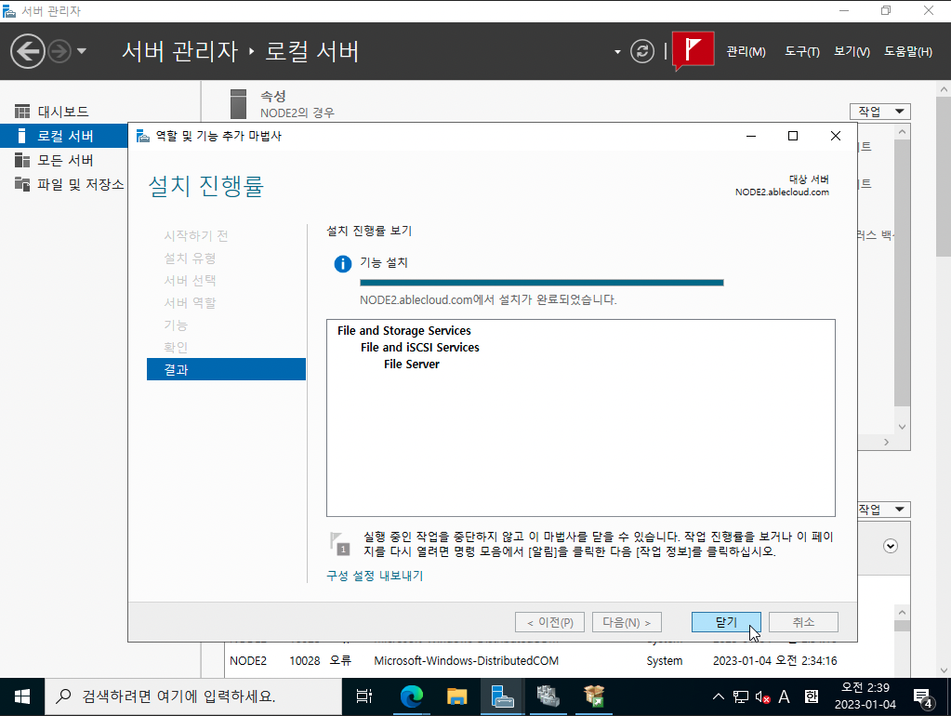Click the 한 Korean IME indicator

(x=812, y=696)
